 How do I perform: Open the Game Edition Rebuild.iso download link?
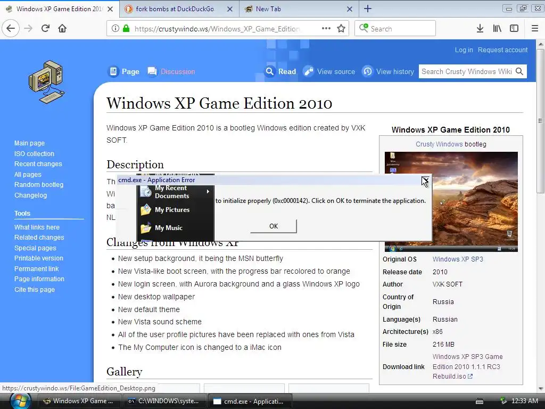[x=467, y=366]
